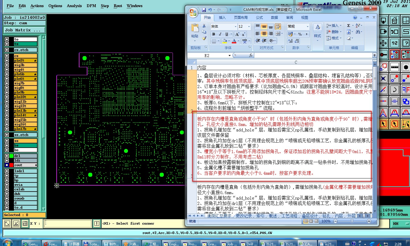Viewport: 410px width, 246px height.
Task: Click the Genesis 1:2 zoom icon
Action: click(394, 43)
